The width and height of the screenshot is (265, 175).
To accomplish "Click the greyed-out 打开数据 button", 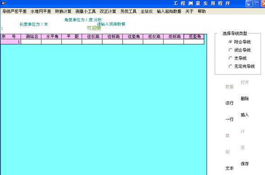I will [x=237, y=84].
